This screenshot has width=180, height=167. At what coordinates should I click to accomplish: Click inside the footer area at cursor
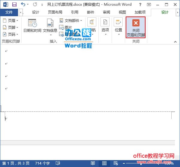5,119
